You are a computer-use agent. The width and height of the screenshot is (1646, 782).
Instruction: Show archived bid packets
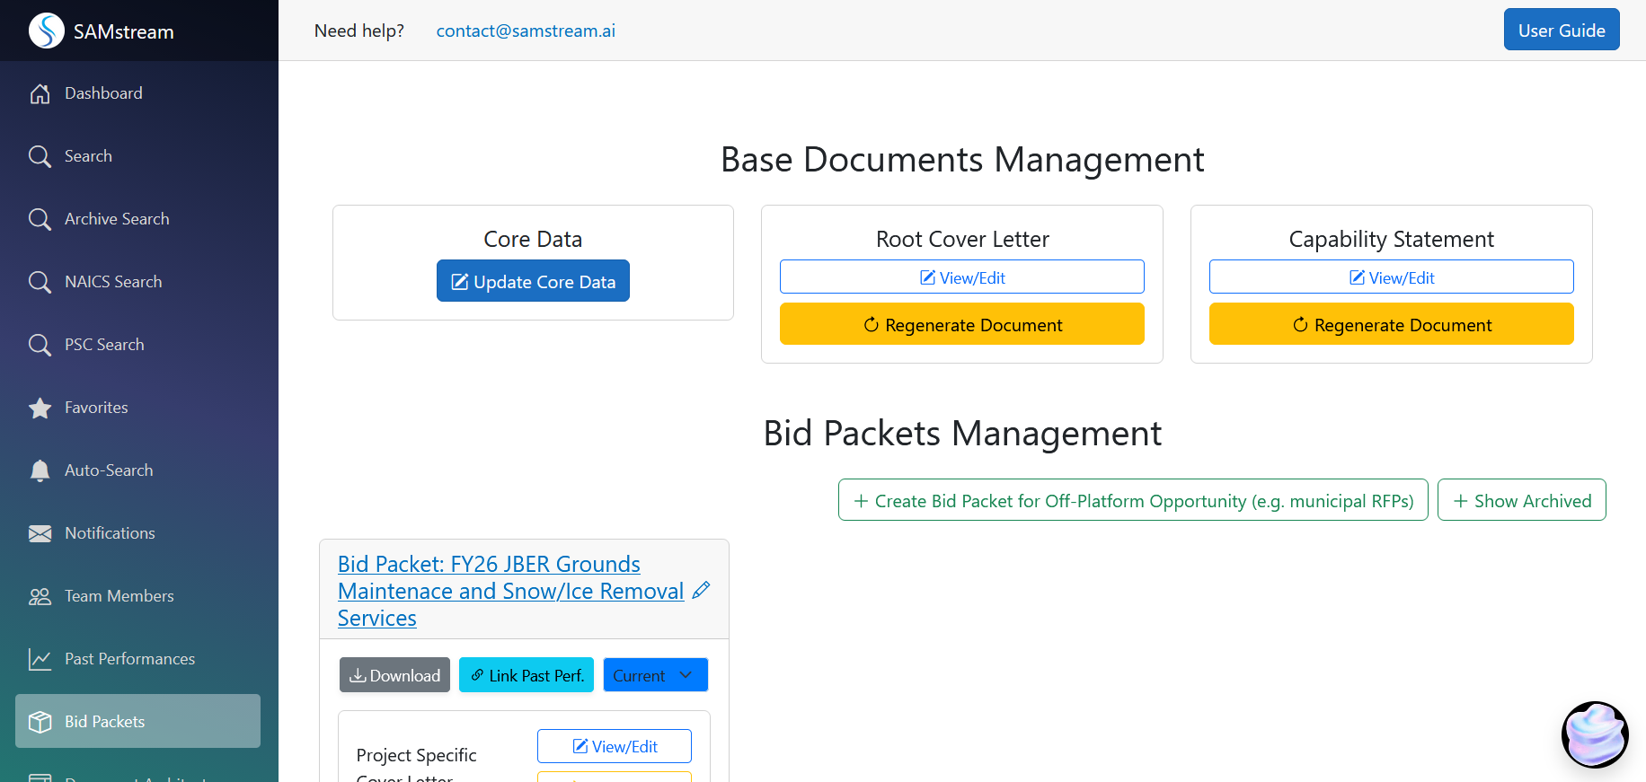[x=1521, y=500]
